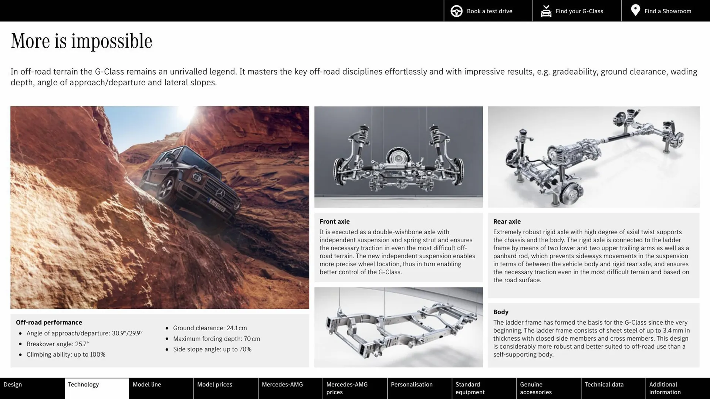Screen dimensions: 710x399
Task: Open the rear axle drivetrain image
Action: [x=593, y=157]
